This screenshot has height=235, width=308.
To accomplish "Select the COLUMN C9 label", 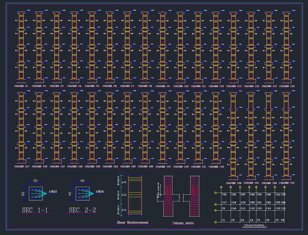I will 163,86.
